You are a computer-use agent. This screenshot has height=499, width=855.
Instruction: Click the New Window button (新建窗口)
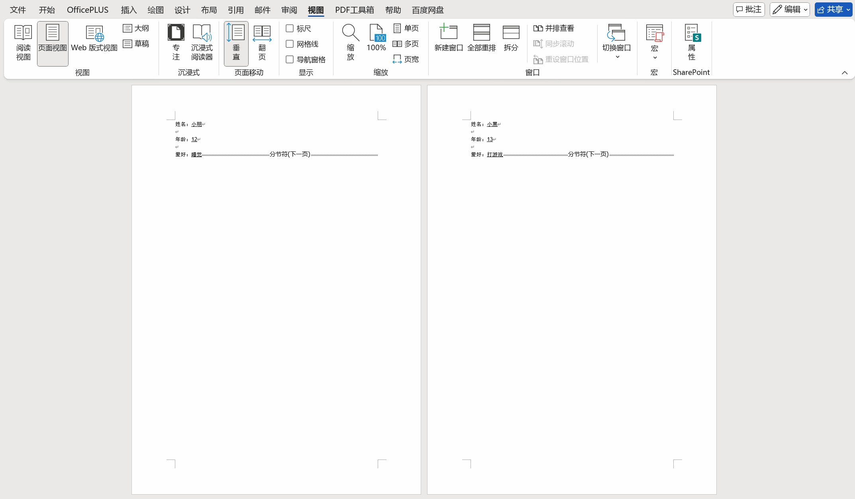coord(449,39)
